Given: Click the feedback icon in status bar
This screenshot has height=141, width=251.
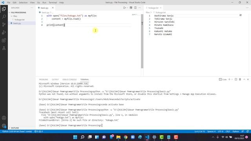Looking at the screenshot, I should tap(243, 132).
